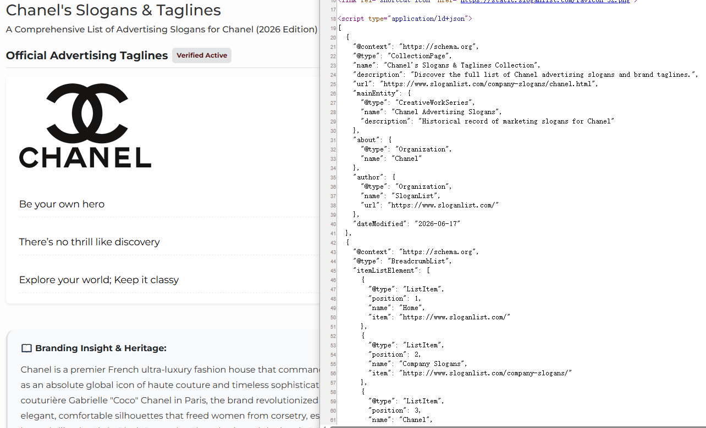Click the position 3 line in source
706x428 pixels.
395,410
